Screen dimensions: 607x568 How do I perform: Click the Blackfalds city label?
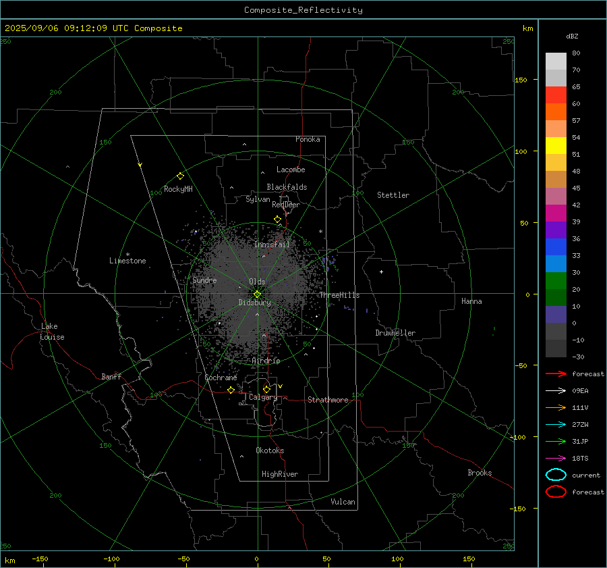[x=287, y=187]
